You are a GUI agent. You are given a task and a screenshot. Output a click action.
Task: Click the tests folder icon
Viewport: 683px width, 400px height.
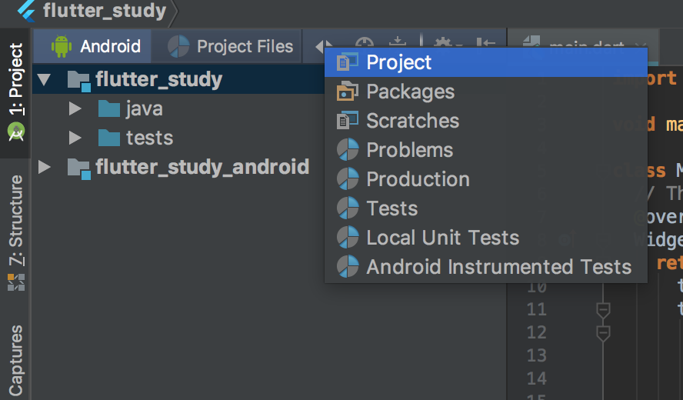tap(109, 138)
